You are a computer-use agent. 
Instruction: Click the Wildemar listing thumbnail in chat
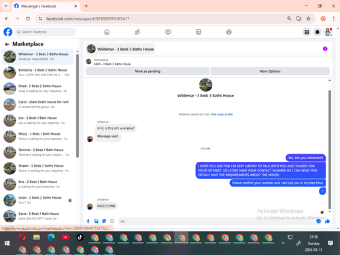tap(205, 85)
